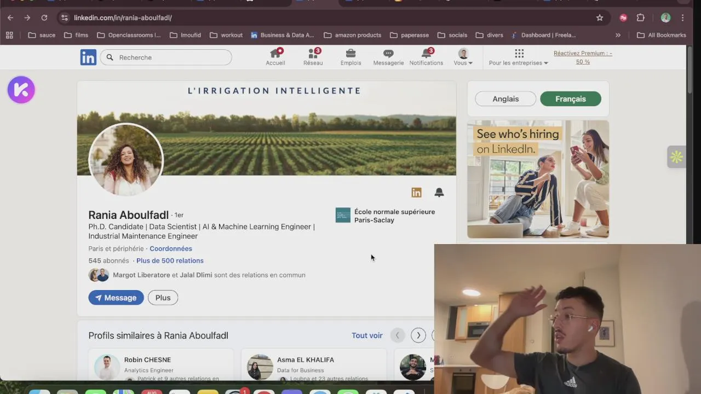Click the red extension icon in toolbar
This screenshot has height=394, width=701.
(623, 18)
